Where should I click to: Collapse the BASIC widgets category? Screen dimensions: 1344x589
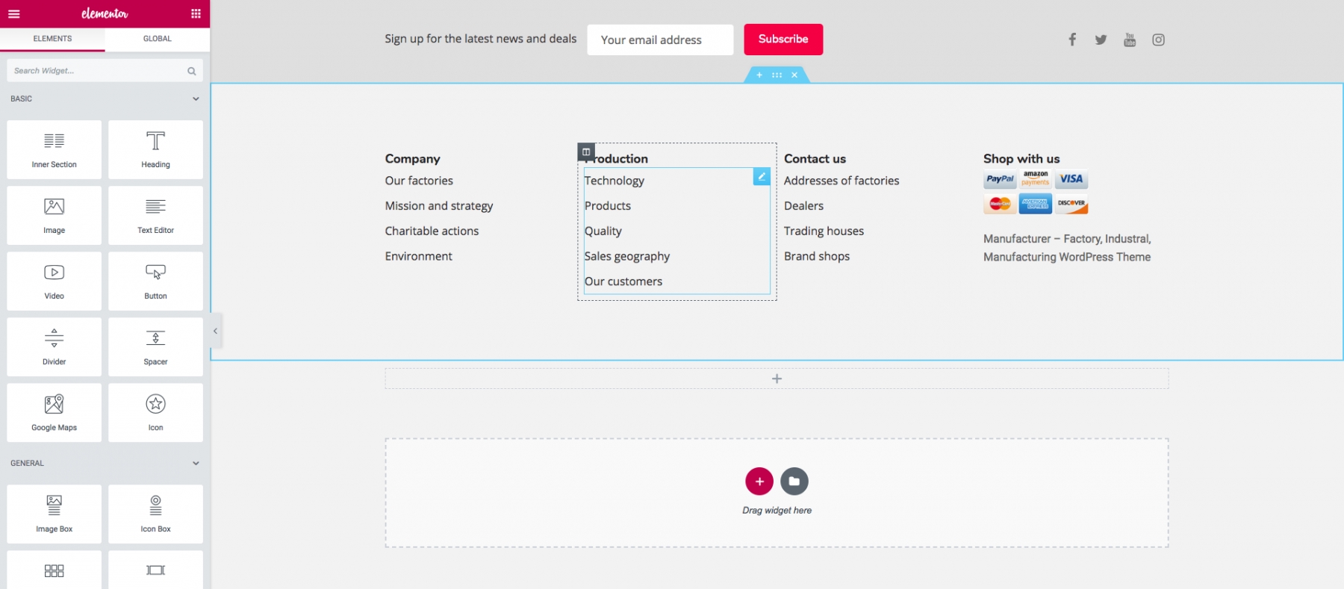click(196, 99)
